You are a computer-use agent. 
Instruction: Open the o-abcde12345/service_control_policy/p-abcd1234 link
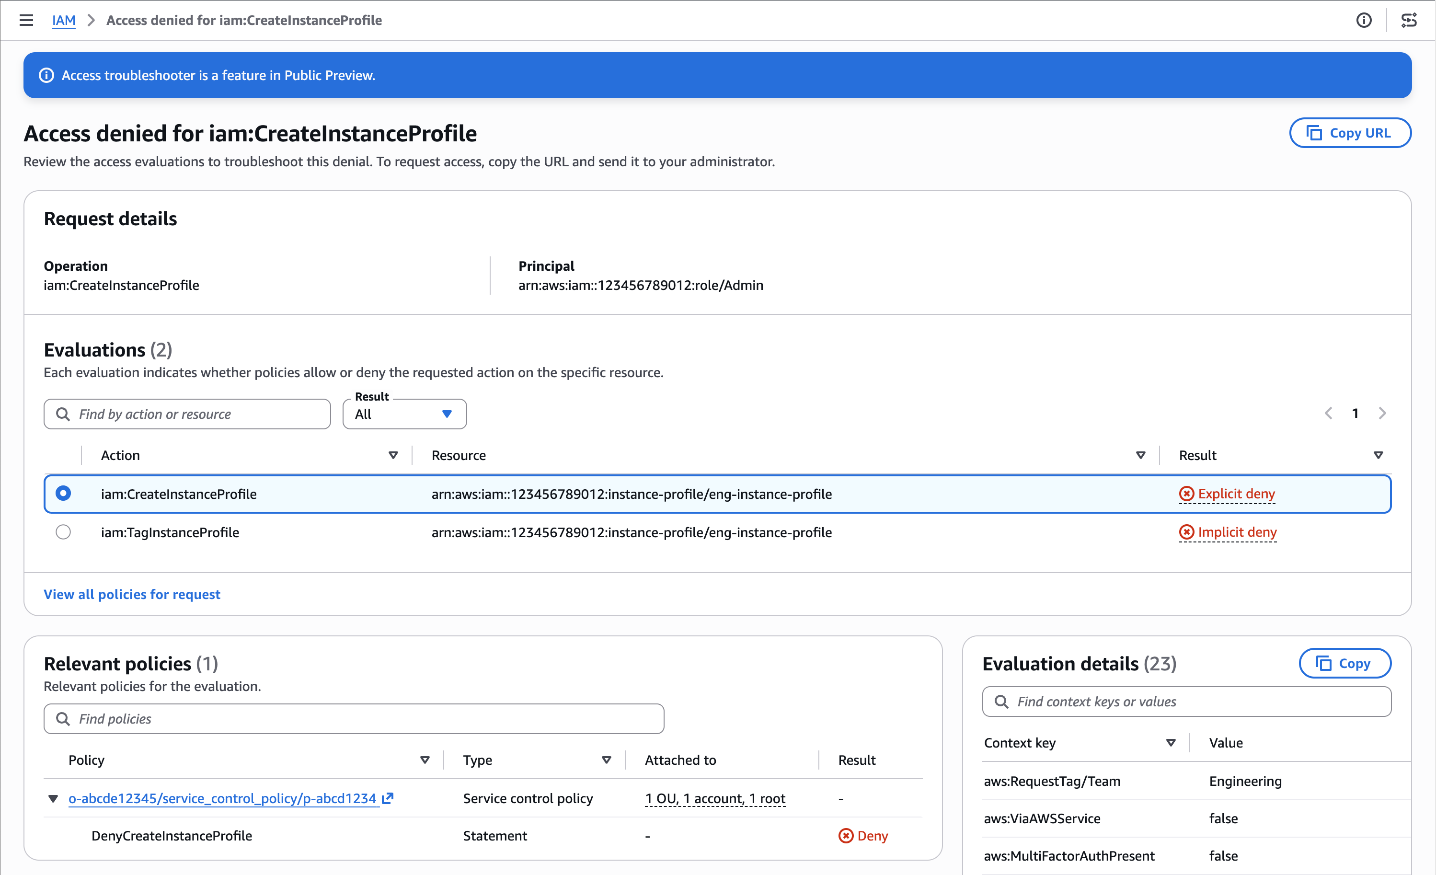223,798
